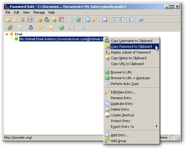Collapse the Email group tree node
Image resolution: width=186 pixels, height=149 pixels.
(x=7, y=34)
